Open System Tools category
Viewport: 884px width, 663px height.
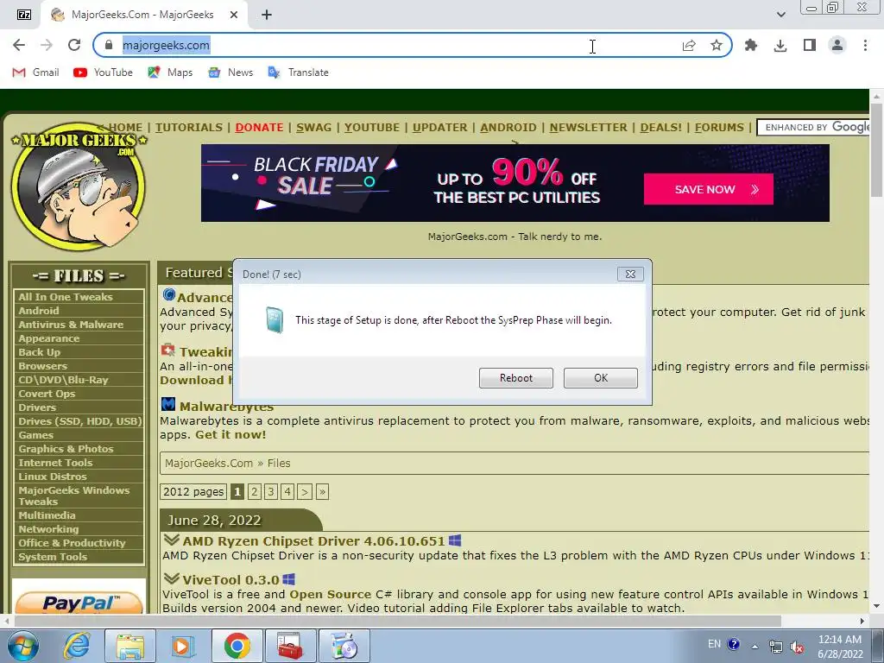[x=53, y=557]
